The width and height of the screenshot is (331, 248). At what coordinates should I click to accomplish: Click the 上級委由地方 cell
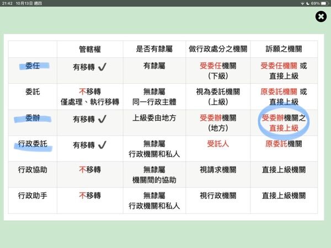[x=154, y=118]
